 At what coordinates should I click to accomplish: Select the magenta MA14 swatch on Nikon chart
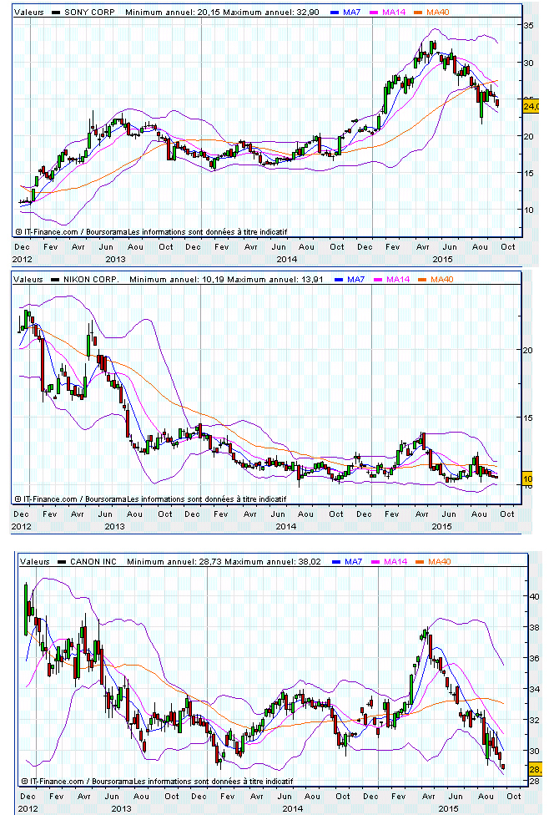coord(378,280)
